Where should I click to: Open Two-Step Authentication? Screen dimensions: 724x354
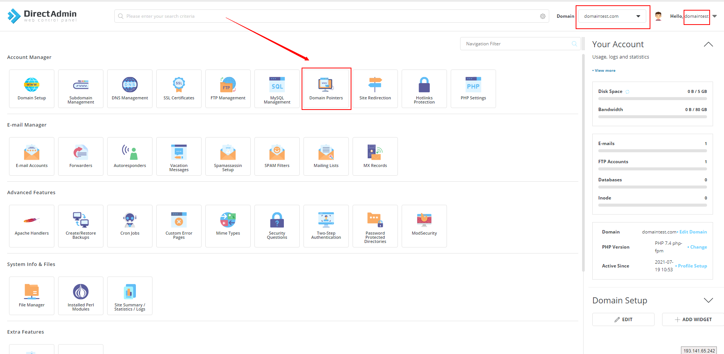pos(326,226)
